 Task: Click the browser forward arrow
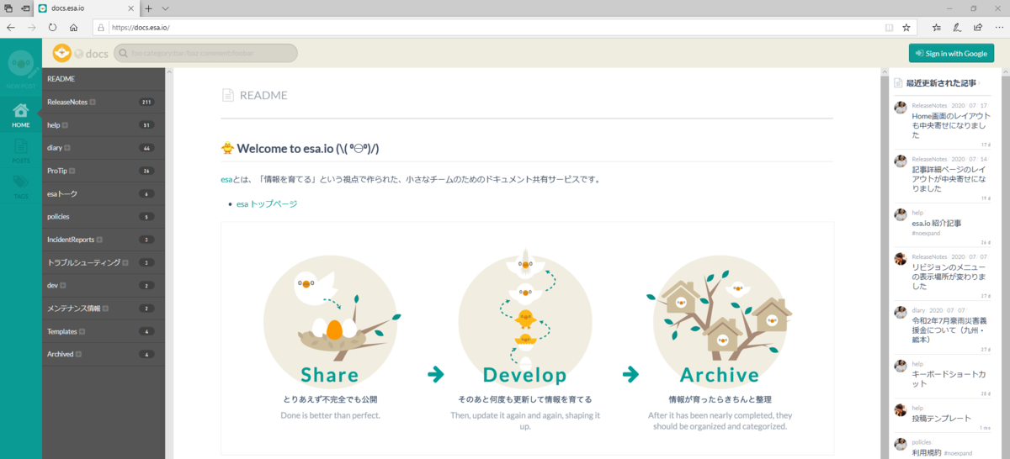click(31, 27)
